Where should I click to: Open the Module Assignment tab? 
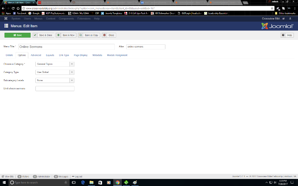[117, 55]
